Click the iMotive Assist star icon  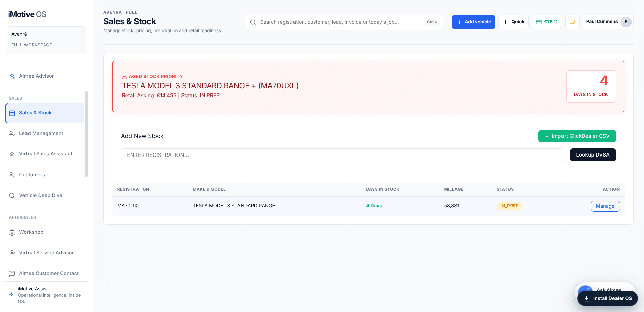pos(11,295)
